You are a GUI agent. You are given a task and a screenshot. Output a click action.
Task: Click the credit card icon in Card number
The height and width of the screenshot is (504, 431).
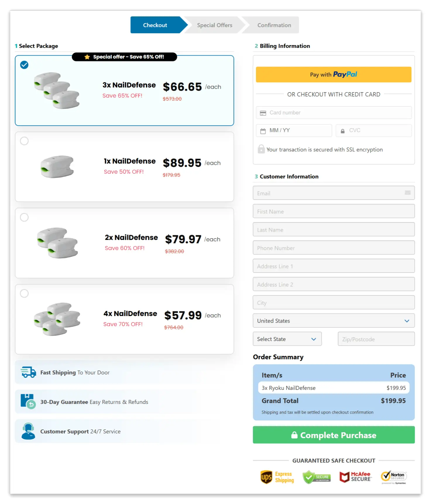coord(263,113)
